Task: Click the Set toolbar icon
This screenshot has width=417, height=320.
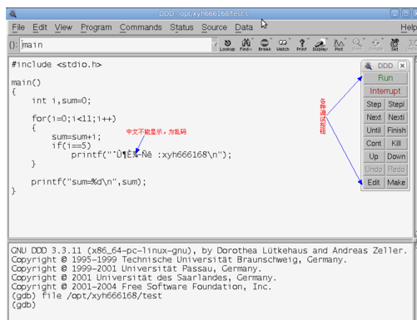Action: (x=395, y=45)
